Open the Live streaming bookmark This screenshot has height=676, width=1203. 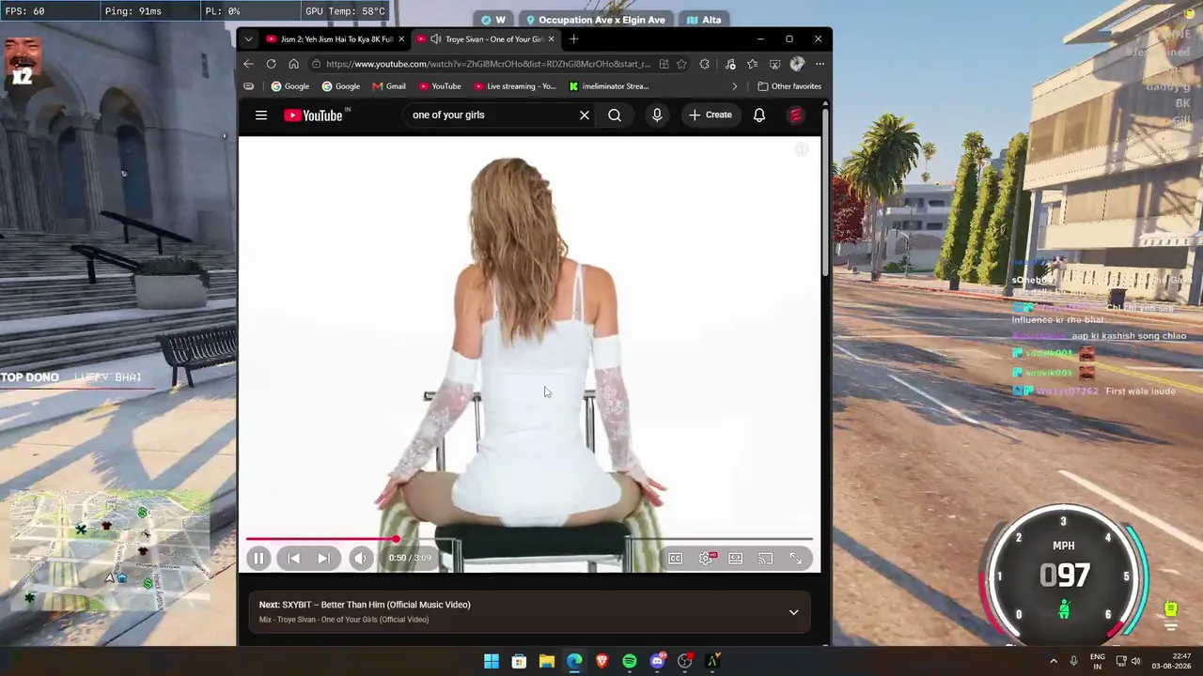[x=516, y=86]
